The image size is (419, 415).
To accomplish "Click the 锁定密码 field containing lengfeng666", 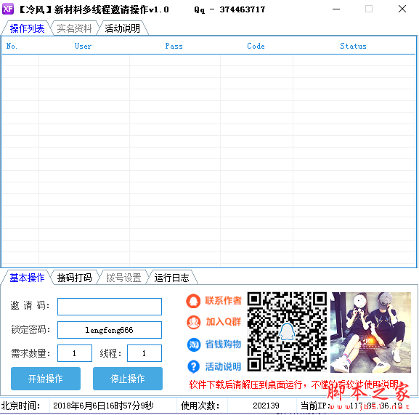I will tap(110, 330).
